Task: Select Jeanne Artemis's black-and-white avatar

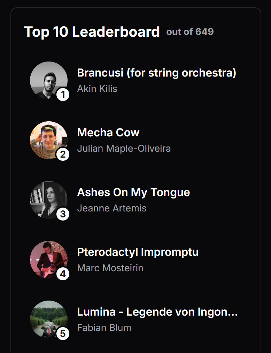Action: tap(48, 199)
